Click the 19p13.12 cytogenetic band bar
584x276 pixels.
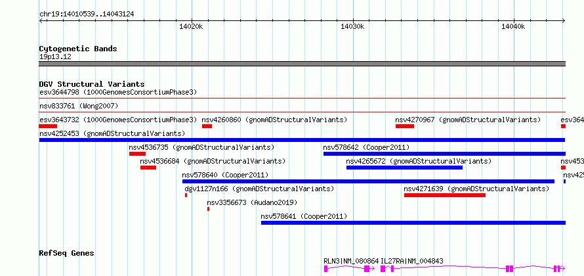click(302, 64)
